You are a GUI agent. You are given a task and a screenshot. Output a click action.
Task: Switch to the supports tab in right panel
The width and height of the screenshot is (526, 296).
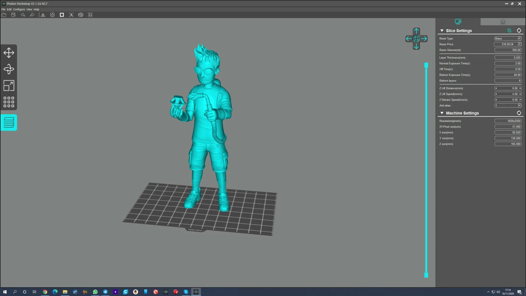point(503,22)
